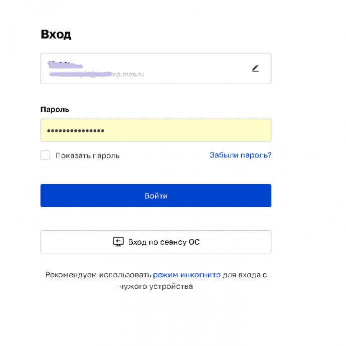346x346 pixels.
Task: Enable the Показать пароль checkbox
Action: [x=45, y=155]
